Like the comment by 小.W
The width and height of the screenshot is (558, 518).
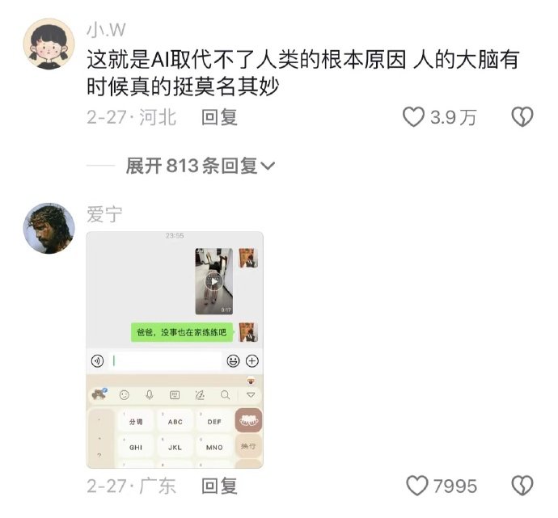pyautogui.click(x=413, y=117)
